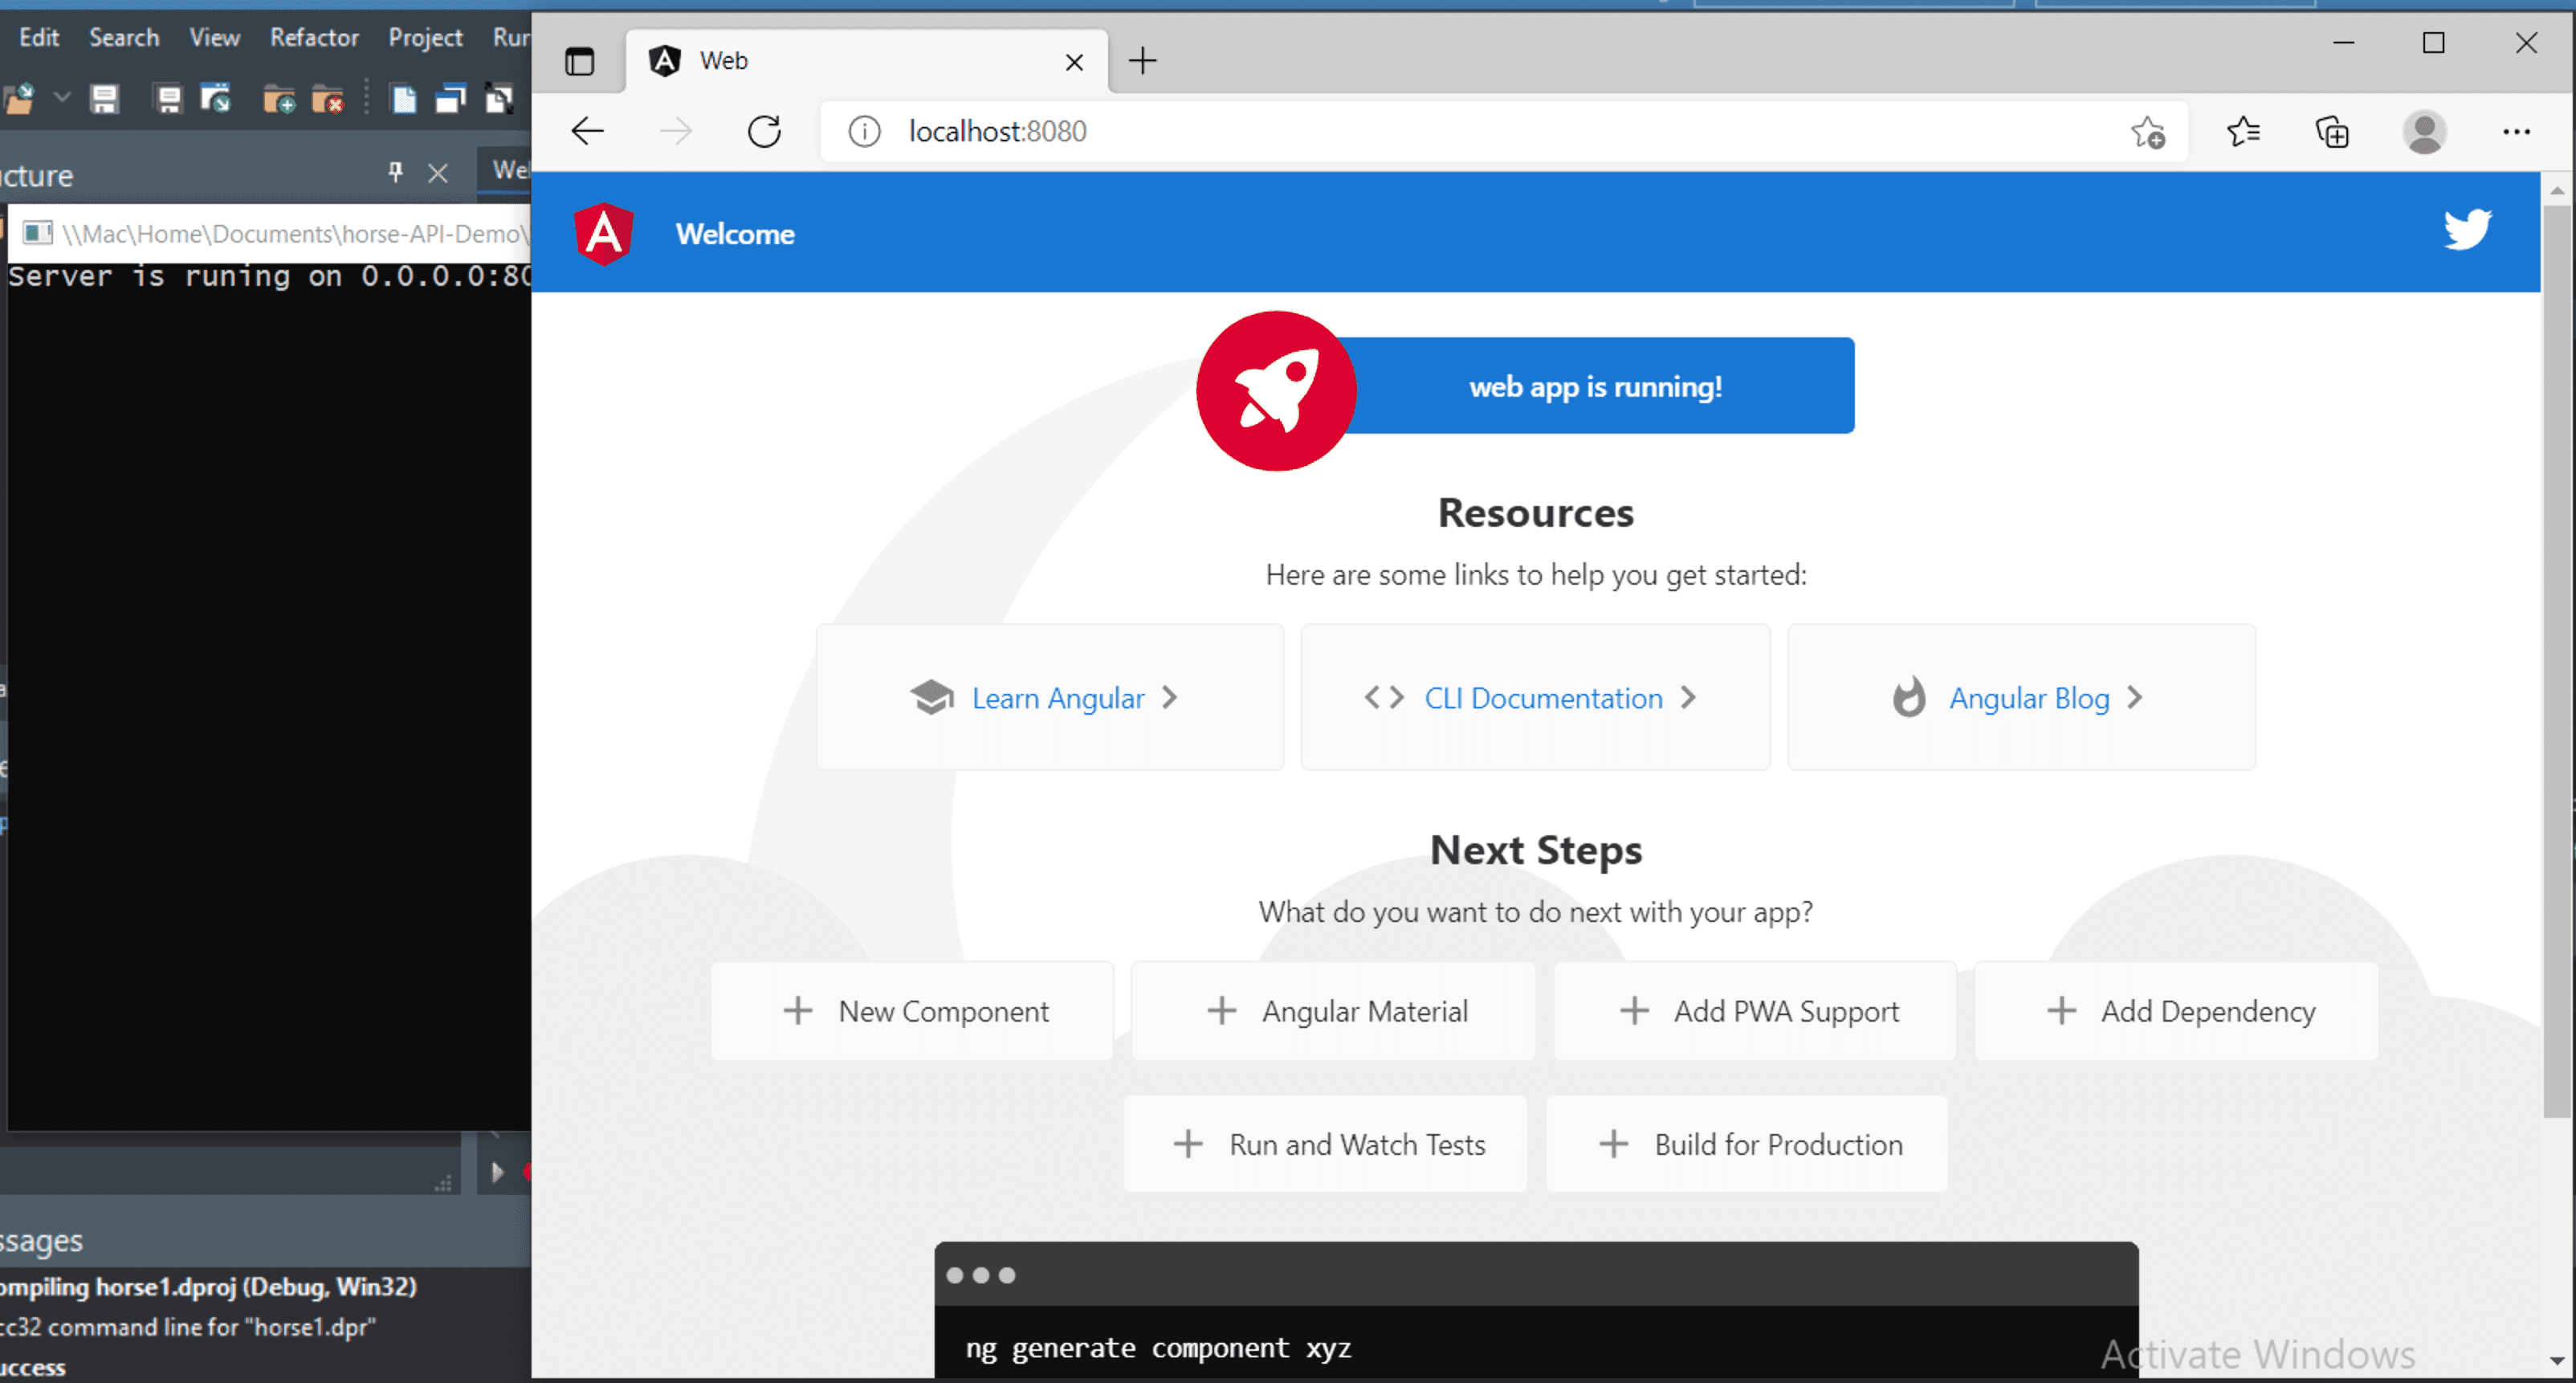Click the Toggle Form/Unit icon in the IDE toolbar
2576x1383 pixels.
(x=499, y=99)
